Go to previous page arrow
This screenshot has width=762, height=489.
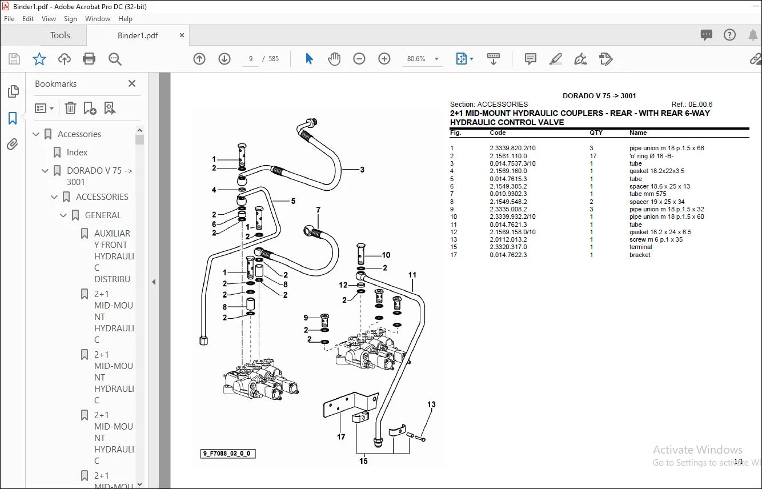click(199, 59)
